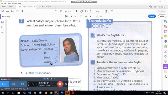Collapse the Bandicam panel chevron
Screen dimensions: 168x95
pyautogui.click(x=66, y=89)
